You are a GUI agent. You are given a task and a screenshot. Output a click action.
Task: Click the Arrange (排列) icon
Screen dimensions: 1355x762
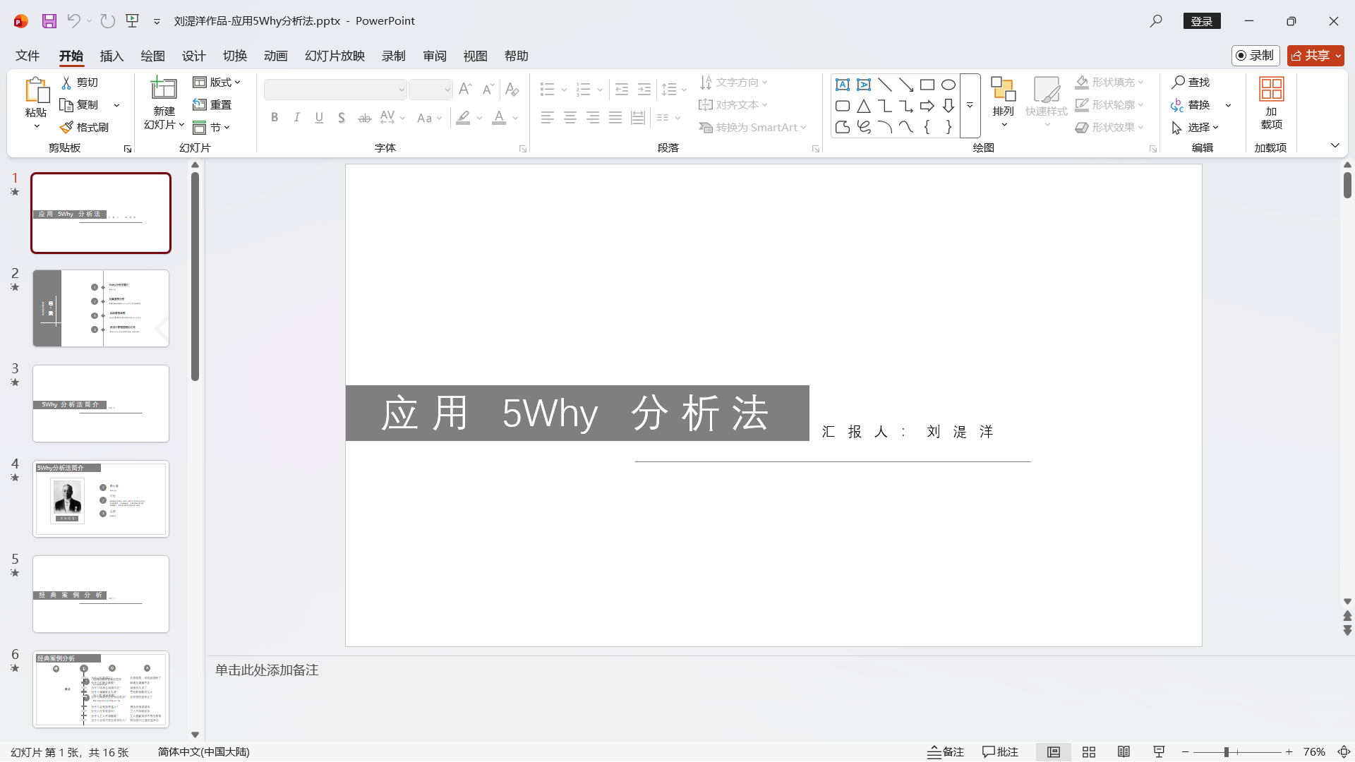1003,90
